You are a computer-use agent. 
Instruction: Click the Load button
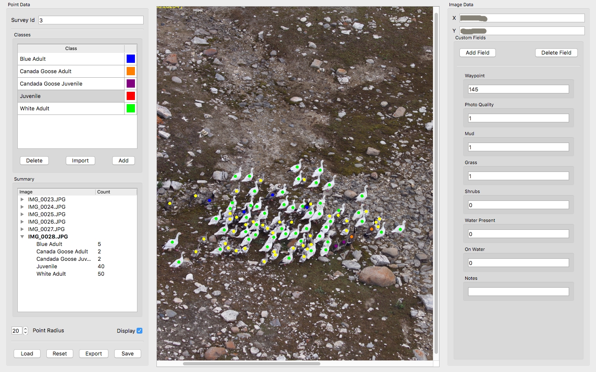27,353
